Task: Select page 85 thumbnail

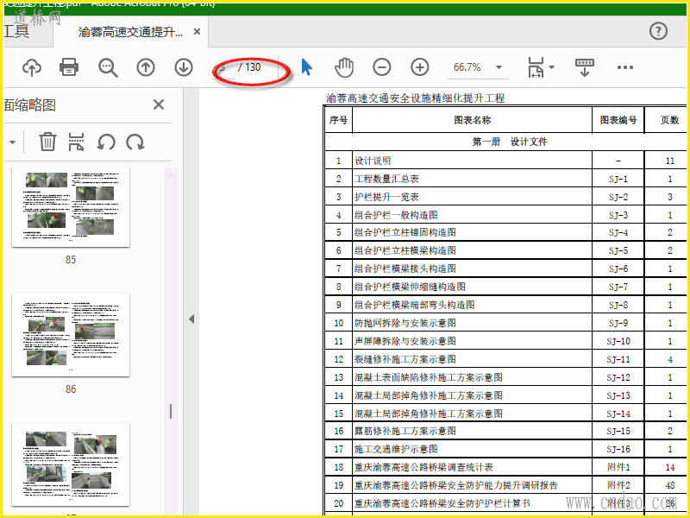Action: click(x=71, y=206)
